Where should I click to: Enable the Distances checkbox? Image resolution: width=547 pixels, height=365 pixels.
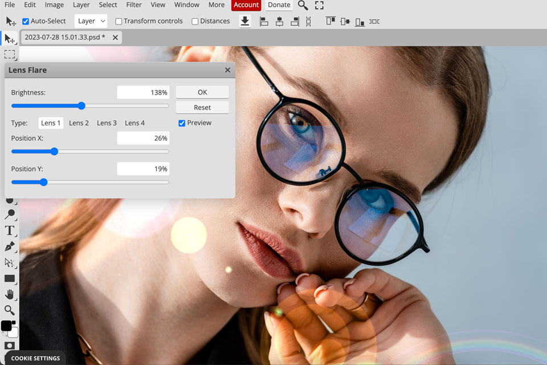click(195, 21)
